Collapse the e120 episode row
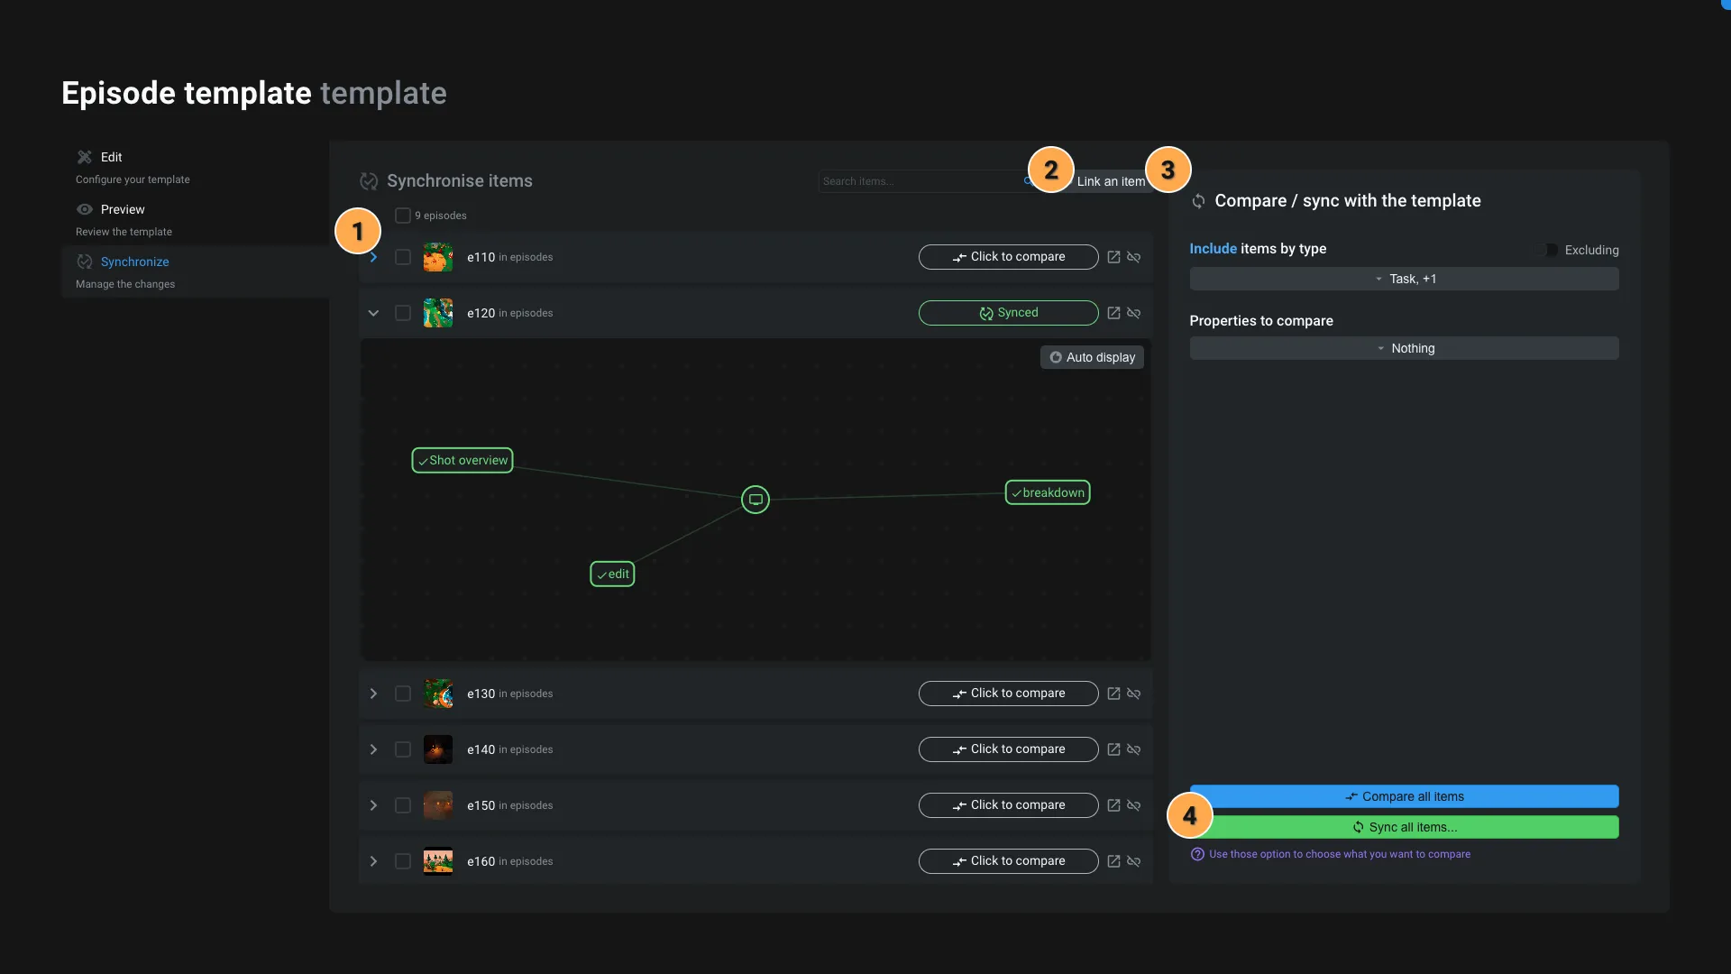The image size is (1731, 974). coord(373,313)
